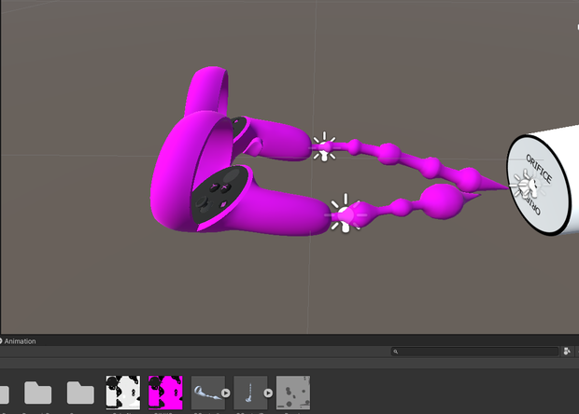Select the black-and-white texture thumbnail
The image size is (579, 414).
[x=123, y=393]
